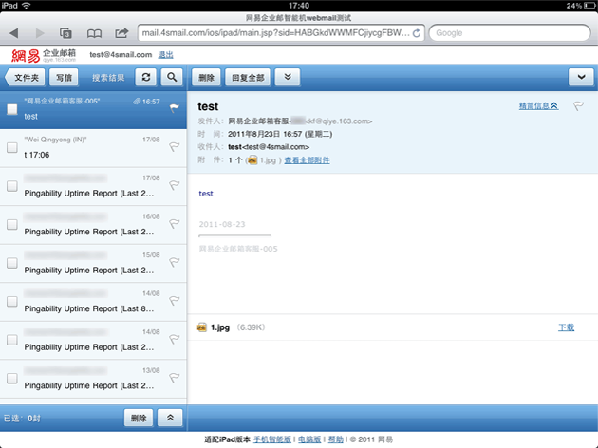Image resolution: width=598 pixels, height=448 pixels.
Task: Flag the 17/08 Pingability Uptime Report
Action: (x=175, y=185)
